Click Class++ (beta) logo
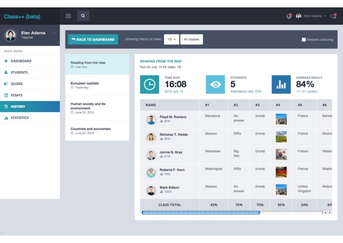This screenshot has height=243, width=343. click(22, 17)
